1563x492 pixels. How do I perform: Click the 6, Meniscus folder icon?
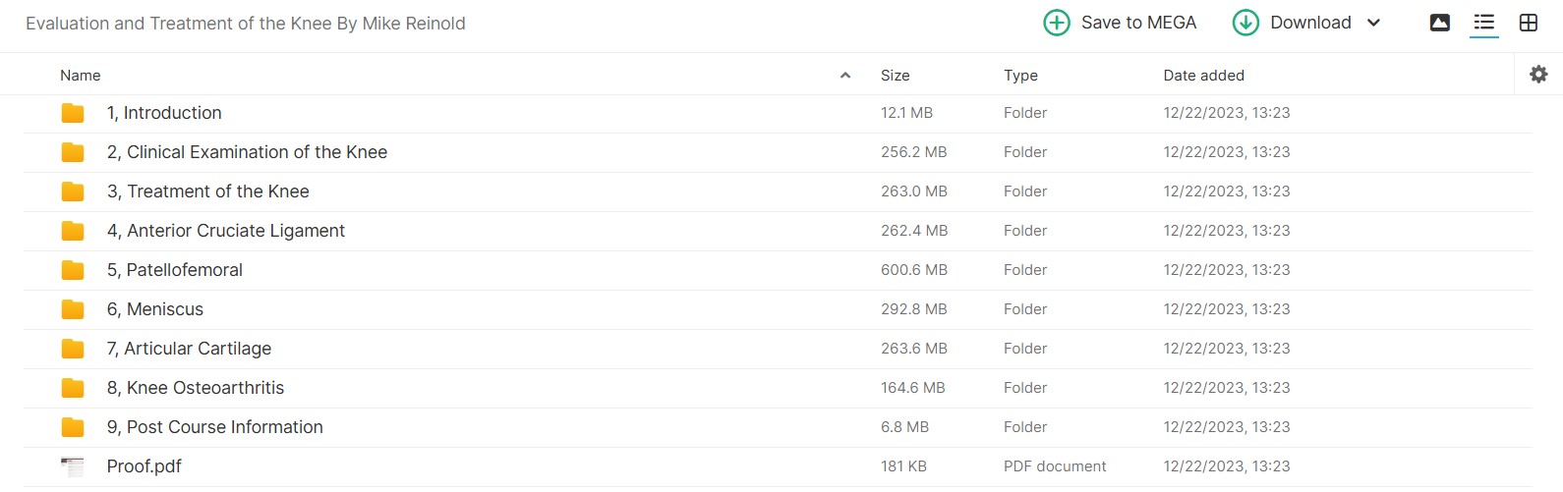click(x=73, y=309)
